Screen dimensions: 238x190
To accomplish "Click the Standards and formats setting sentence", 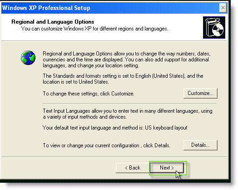I will 123,79.
